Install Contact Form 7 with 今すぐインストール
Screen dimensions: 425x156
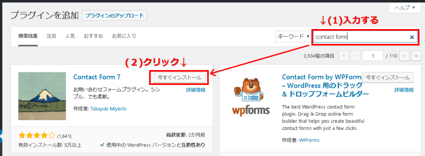coord(179,78)
